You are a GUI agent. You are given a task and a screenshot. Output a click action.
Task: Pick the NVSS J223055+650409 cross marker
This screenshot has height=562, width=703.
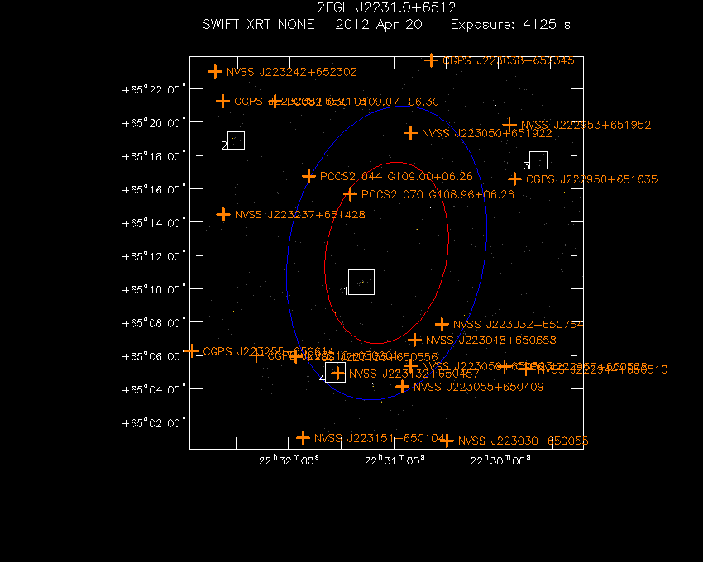402,386
